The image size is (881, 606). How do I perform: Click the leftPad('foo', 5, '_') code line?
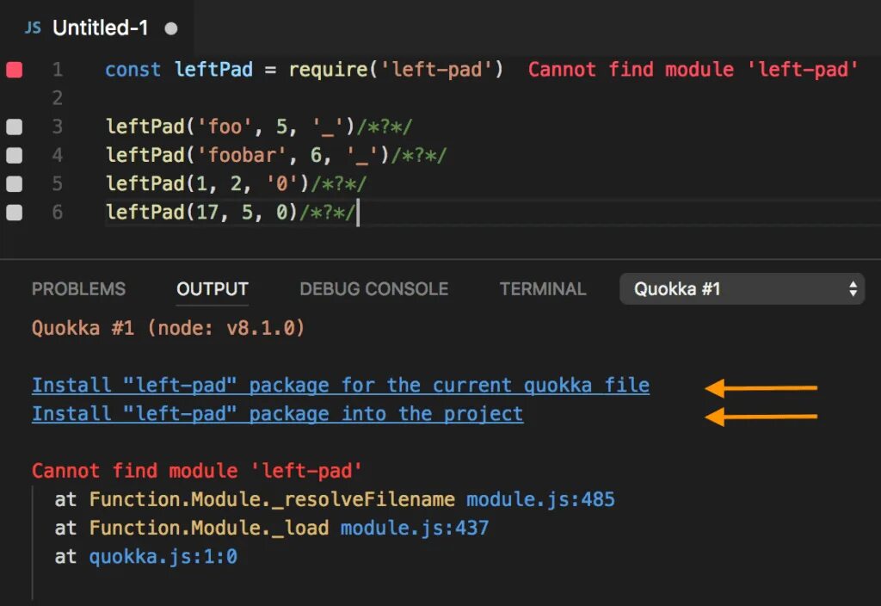click(x=259, y=127)
